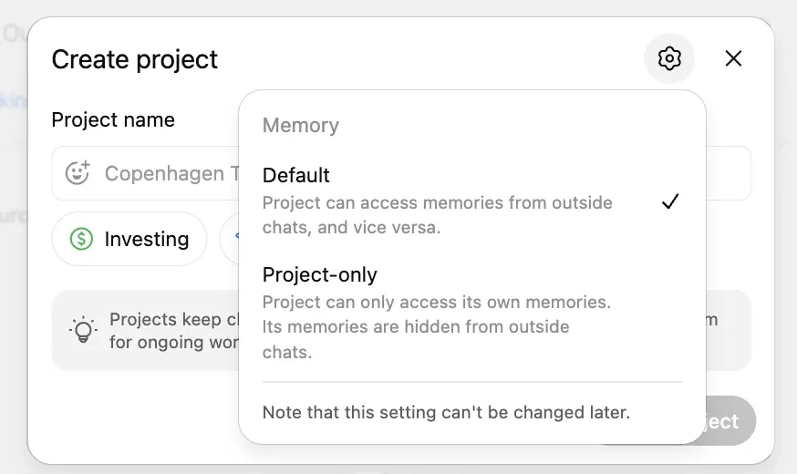797x474 pixels.
Task: Open the memory settings gear icon
Action: (669, 58)
